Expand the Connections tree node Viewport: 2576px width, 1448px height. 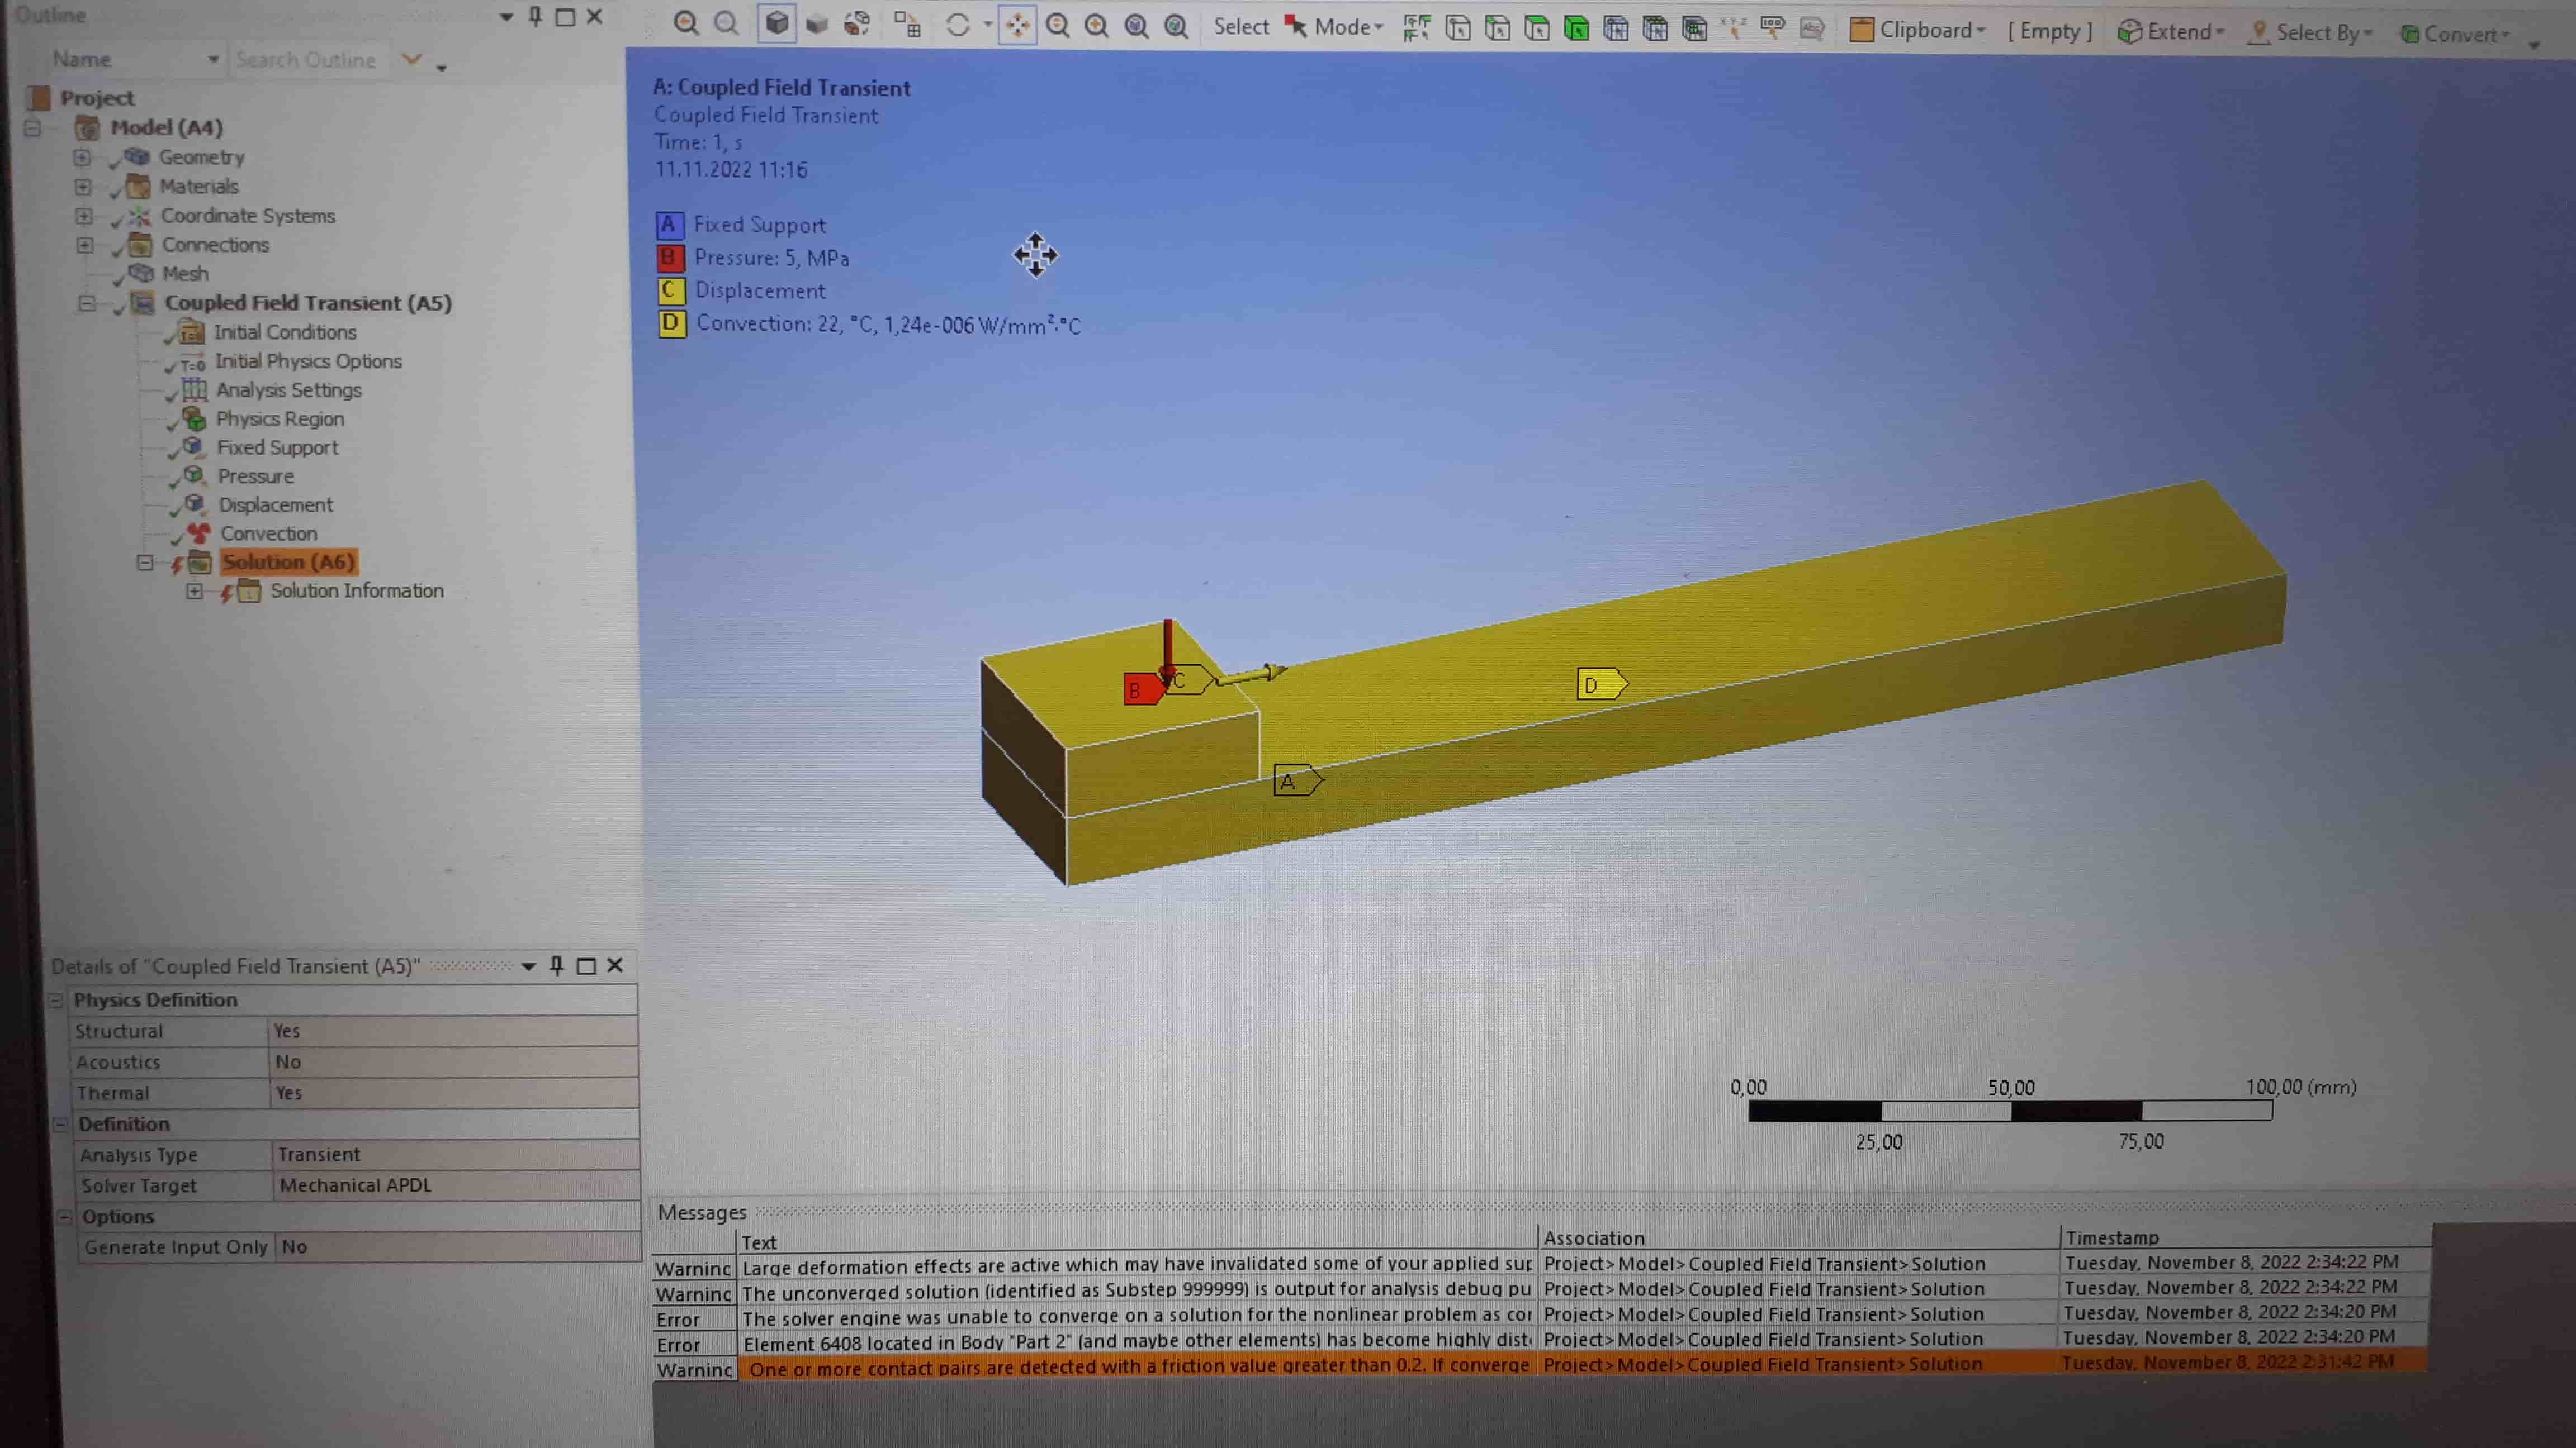coord(85,245)
